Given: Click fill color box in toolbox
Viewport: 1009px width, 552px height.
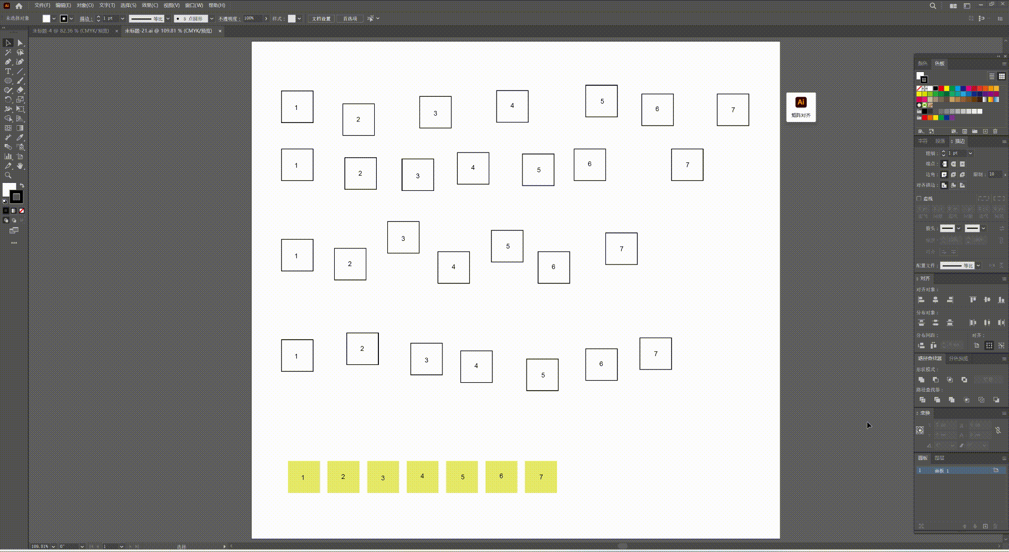Looking at the screenshot, I should click(9, 189).
